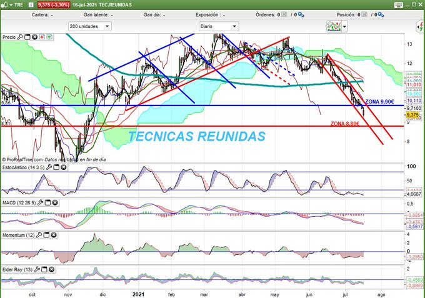
Task: Remove the Elder Ray indicator panel
Action: pyautogui.click(x=51, y=269)
